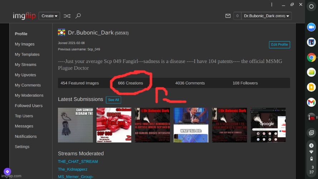Open the Google screenshot thumbnail
Screen dimensions: 318x179
pos(268,125)
